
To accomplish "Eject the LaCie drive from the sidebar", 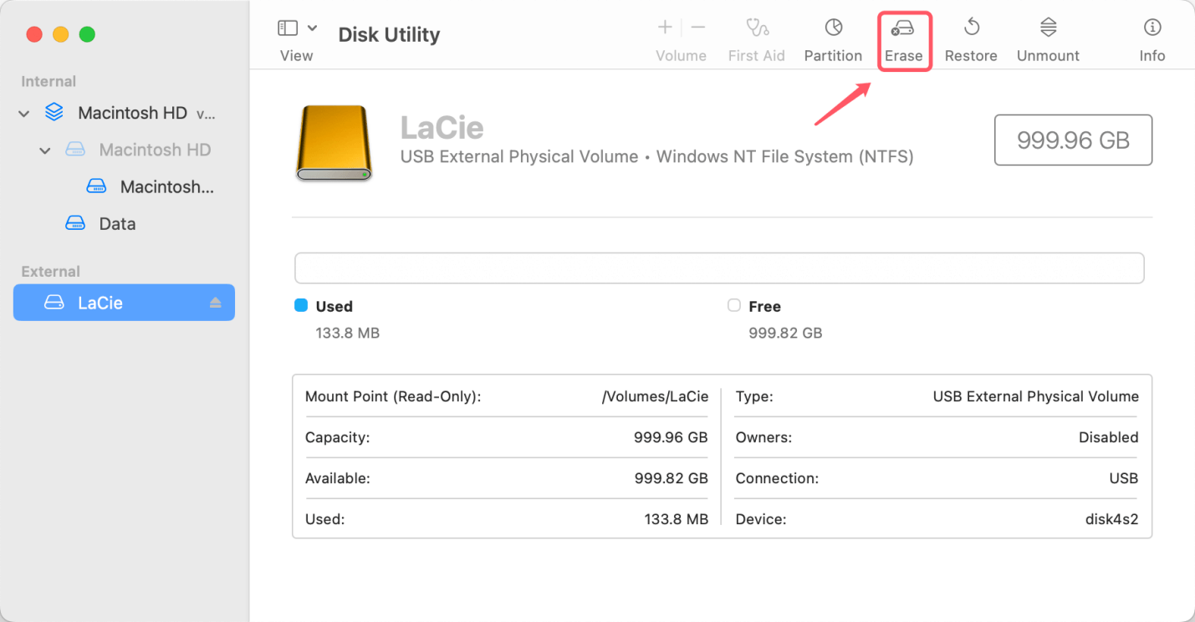I will (217, 303).
